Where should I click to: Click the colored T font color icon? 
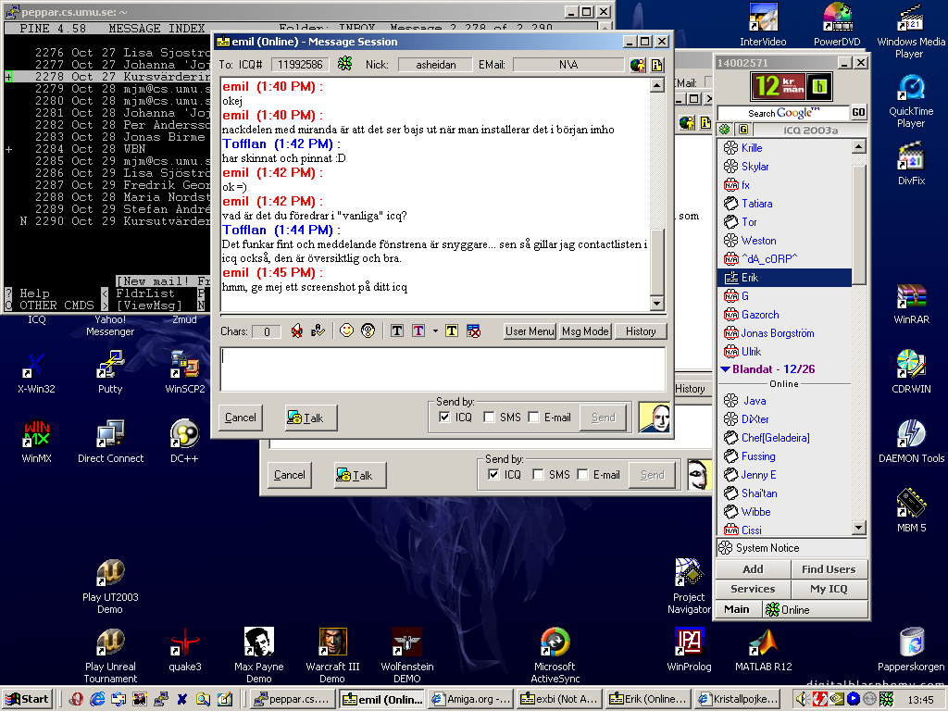coord(418,331)
